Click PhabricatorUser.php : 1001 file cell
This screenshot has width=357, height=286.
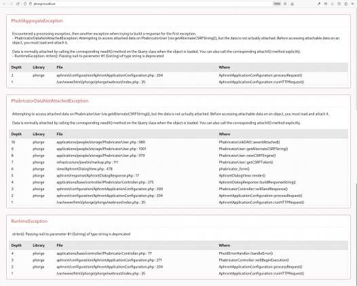click(x=101, y=149)
